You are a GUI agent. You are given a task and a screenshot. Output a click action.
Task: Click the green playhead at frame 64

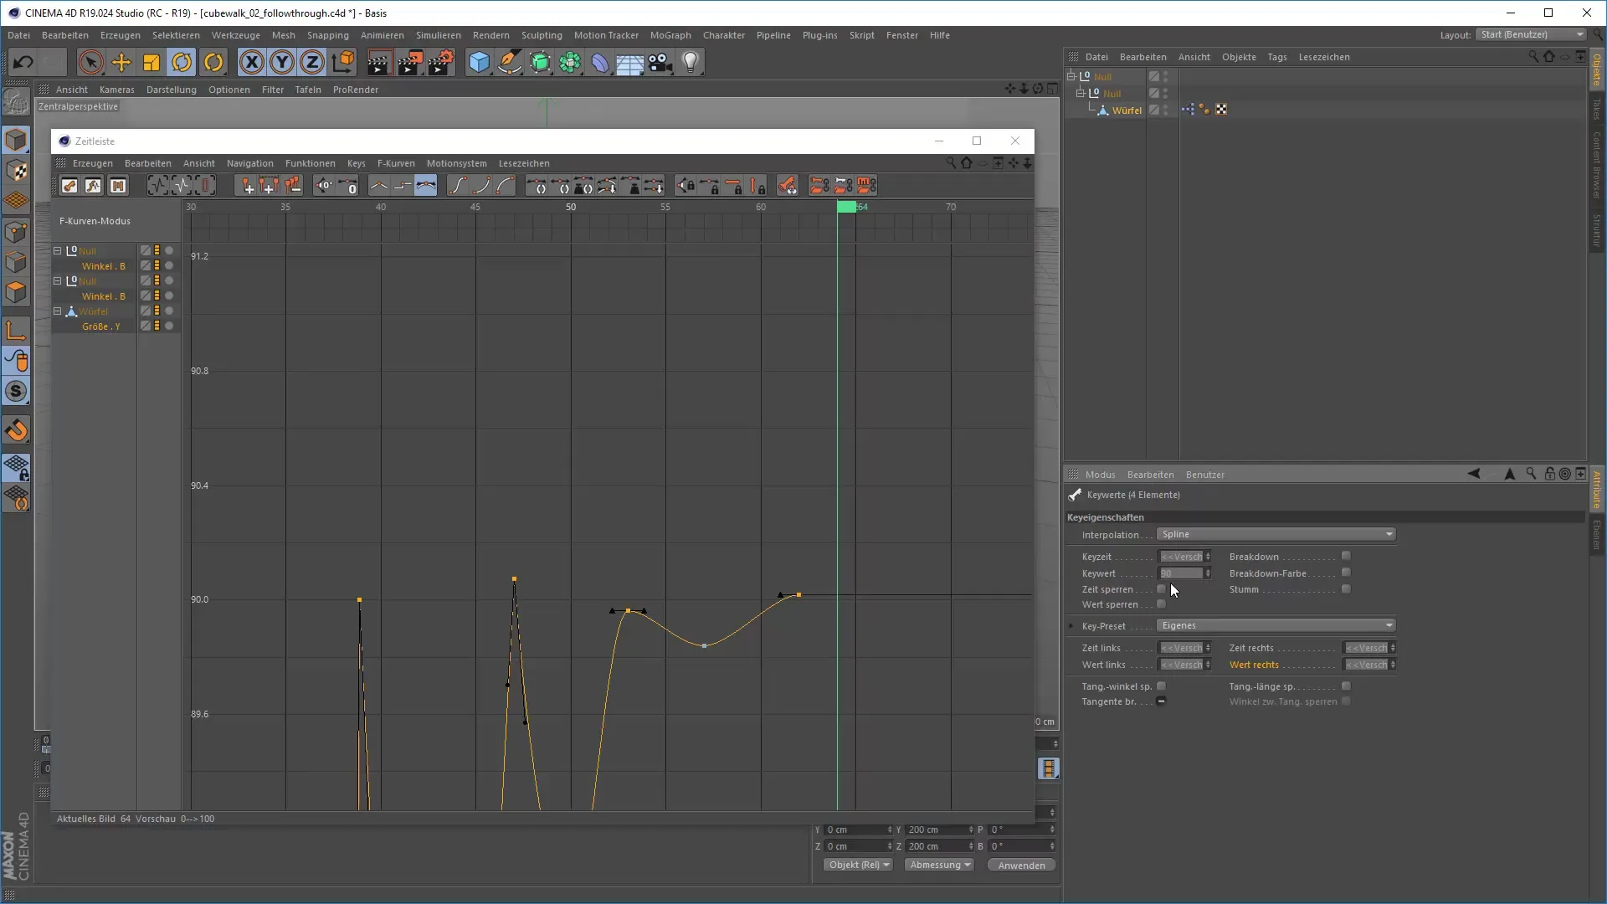tap(846, 207)
